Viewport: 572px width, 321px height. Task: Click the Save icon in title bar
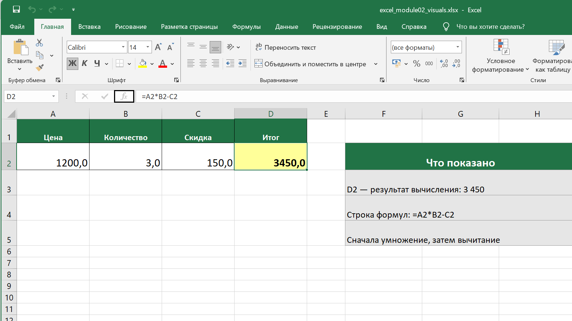tap(16, 10)
